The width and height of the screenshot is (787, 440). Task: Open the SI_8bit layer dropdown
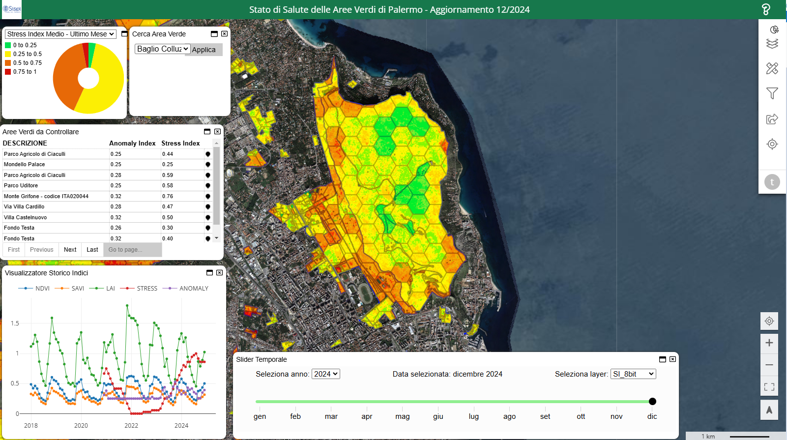pyautogui.click(x=633, y=374)
